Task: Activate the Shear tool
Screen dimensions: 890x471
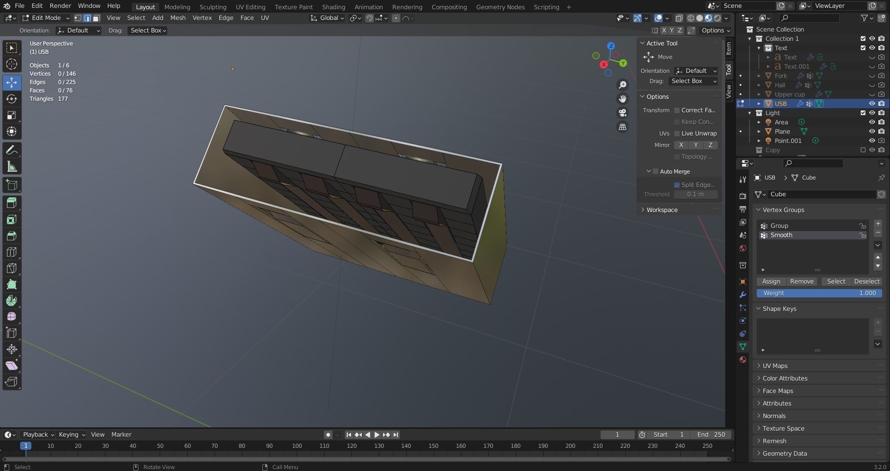Action: [x=12, y=366]
